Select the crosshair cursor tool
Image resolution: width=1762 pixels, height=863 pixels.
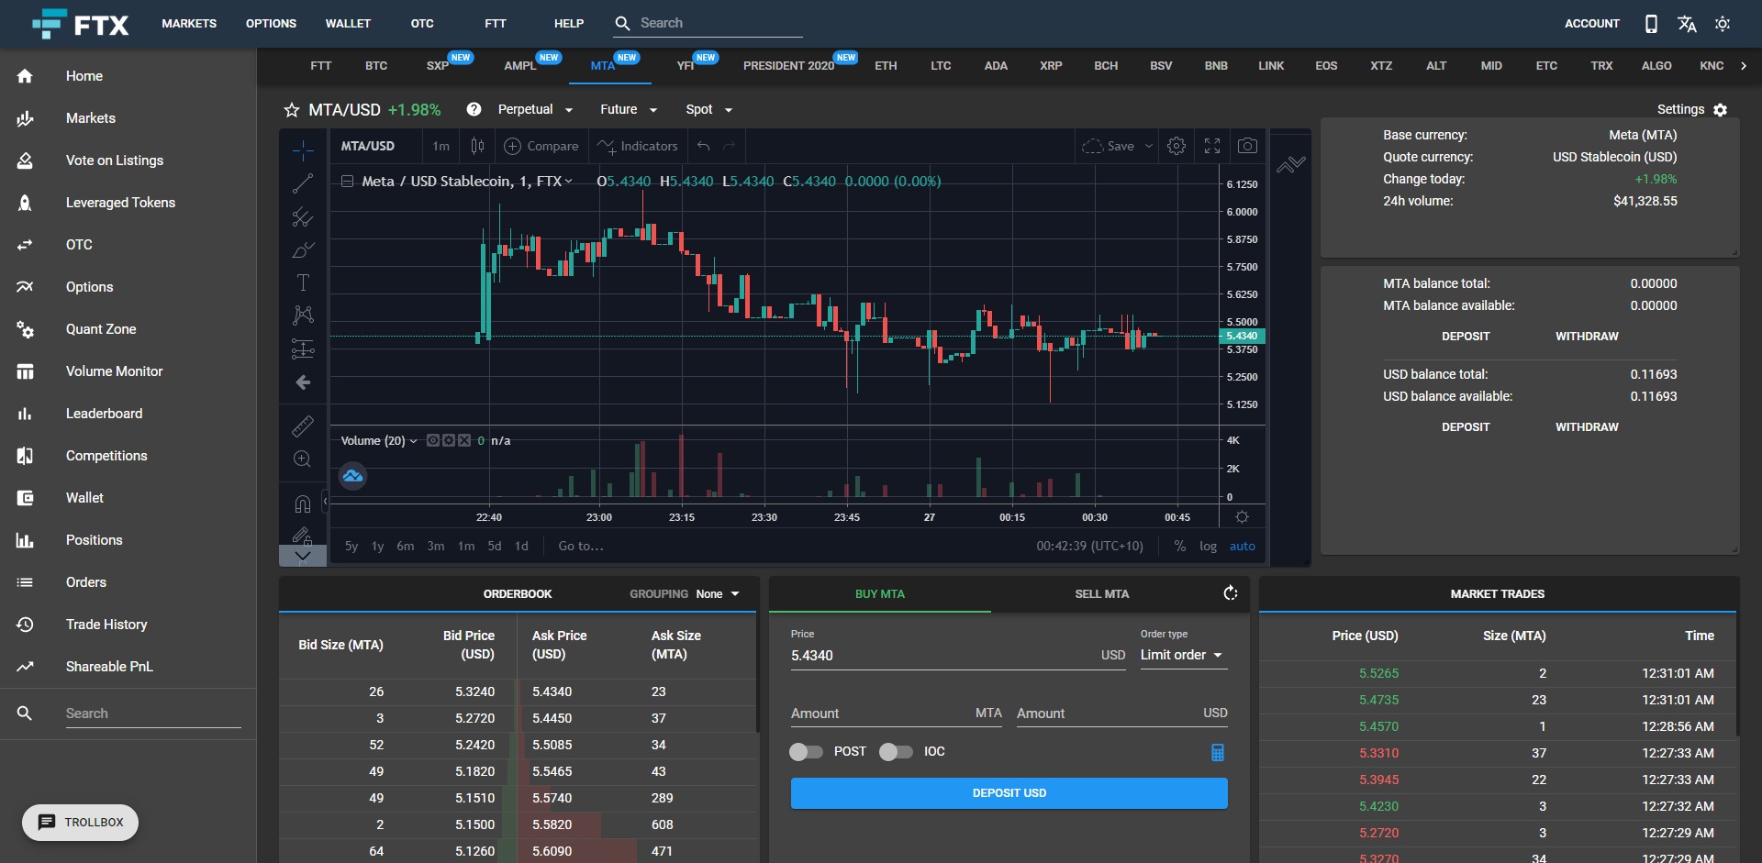click(303, 149)
